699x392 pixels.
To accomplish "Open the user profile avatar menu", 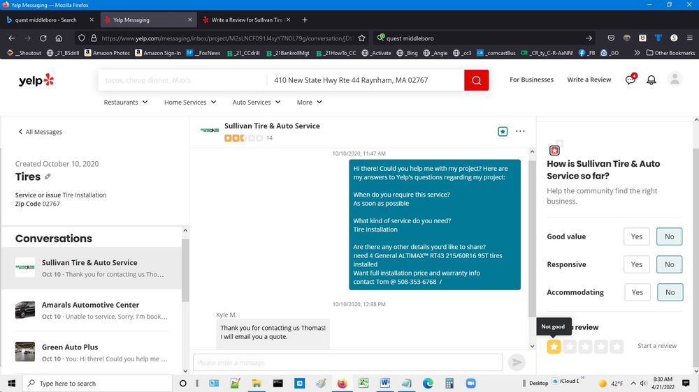I will coord(675,80).
